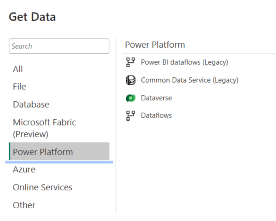Screen dimensions: 276x221
Task: Click the Common Data Service (Legacy) icon
Action: [x=131, y=80]
